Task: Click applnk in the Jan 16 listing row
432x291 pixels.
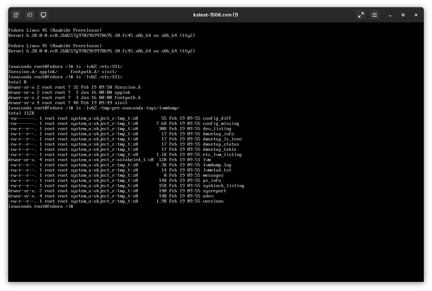Action: tap(122, 93)
